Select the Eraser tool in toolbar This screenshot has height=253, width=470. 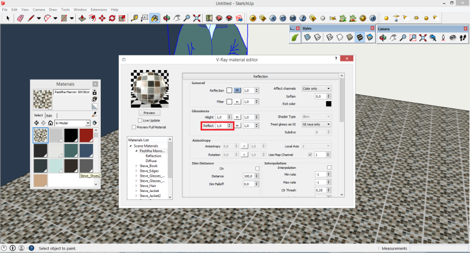coord(20,18)
